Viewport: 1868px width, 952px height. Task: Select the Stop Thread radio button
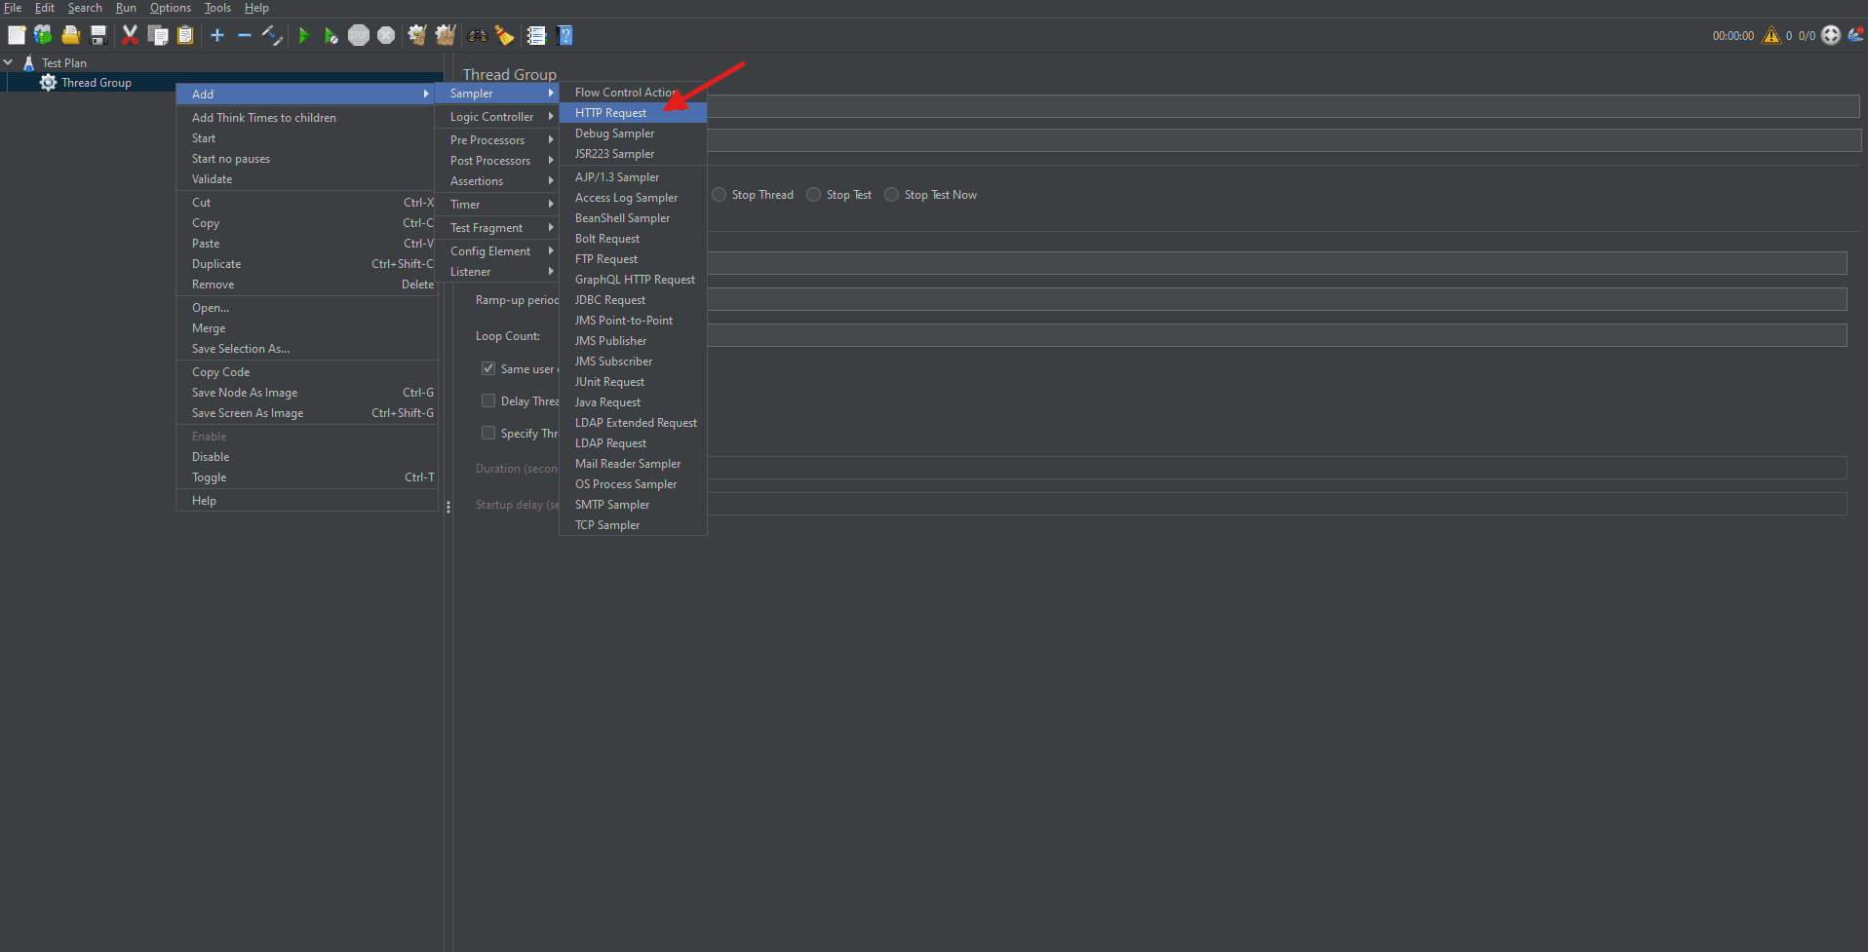coord(719,194)
